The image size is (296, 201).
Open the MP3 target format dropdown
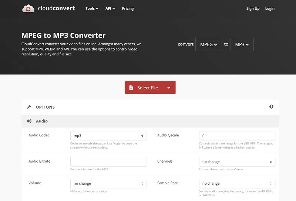coord(242,44)
